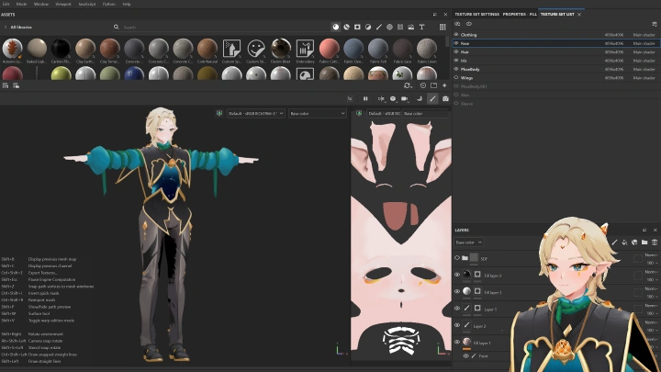Hide Layer 1 in Layers panel
The width and height of the screenshot is (661, 372).
pyautogui.click(x=457, y=309)
